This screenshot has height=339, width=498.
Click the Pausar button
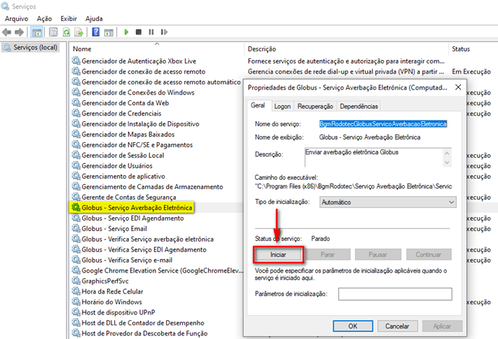click(378, 255)
